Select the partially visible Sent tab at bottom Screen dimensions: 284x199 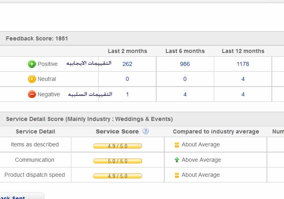pyautogui.click(x=16, y=197)
